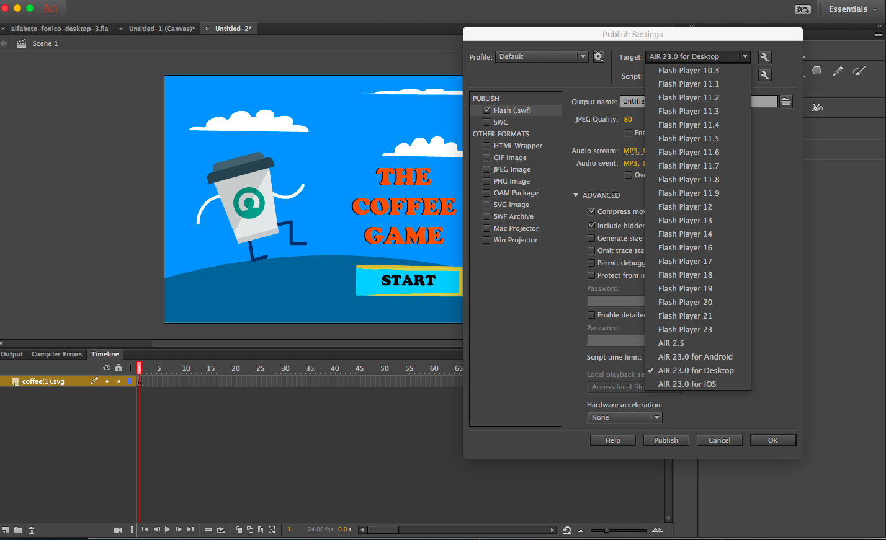Enable onion skin outlines icon

pos(250,529)
